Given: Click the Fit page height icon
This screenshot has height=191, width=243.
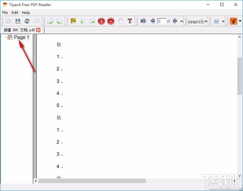Looking at the screenshot, I should tap(82, 21).
